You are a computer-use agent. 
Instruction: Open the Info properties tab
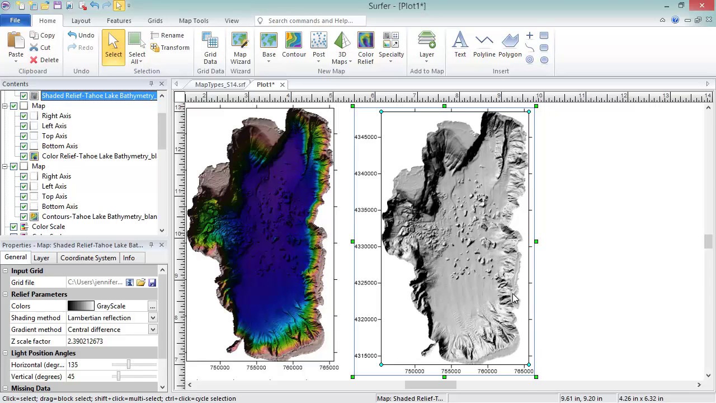coord(129,258)
